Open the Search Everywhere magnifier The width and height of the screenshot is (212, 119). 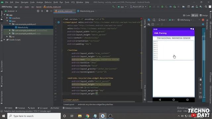pyautogui.click(x=206, y=7)
